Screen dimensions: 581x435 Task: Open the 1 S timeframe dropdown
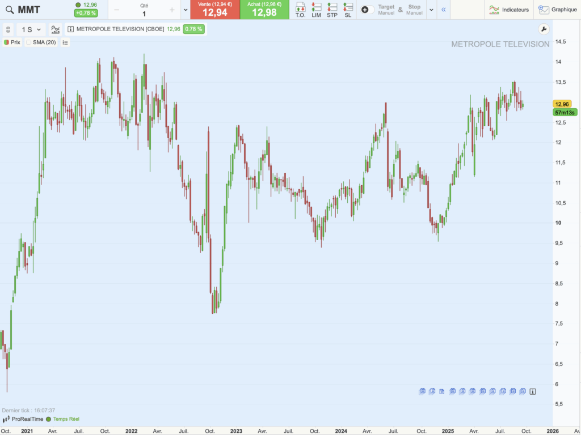click(31, 29)
